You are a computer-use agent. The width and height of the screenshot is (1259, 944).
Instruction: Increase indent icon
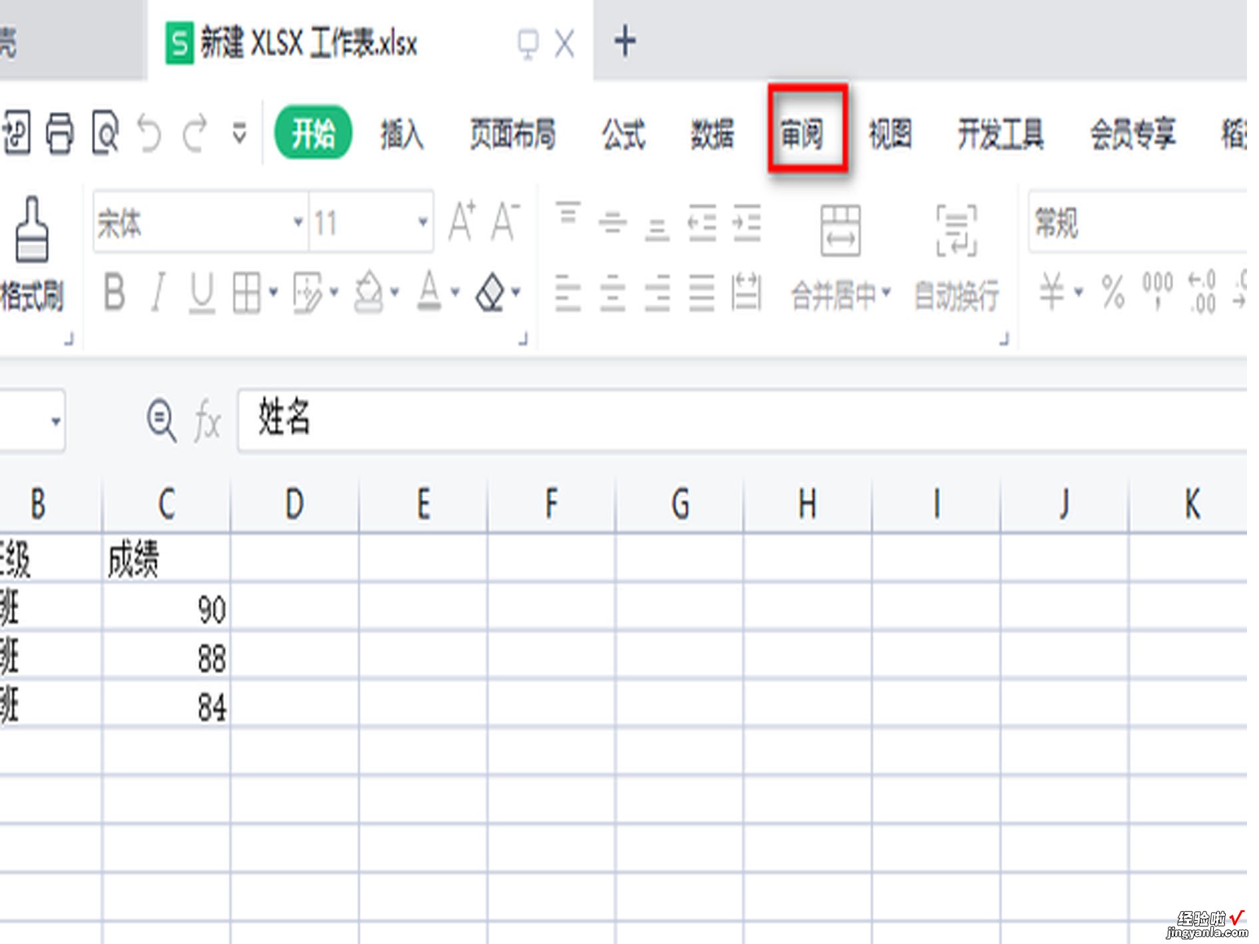point(747,223)
